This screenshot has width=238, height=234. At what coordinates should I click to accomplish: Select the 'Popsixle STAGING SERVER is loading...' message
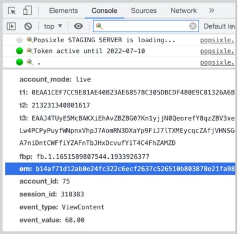(x=104, y=40)
